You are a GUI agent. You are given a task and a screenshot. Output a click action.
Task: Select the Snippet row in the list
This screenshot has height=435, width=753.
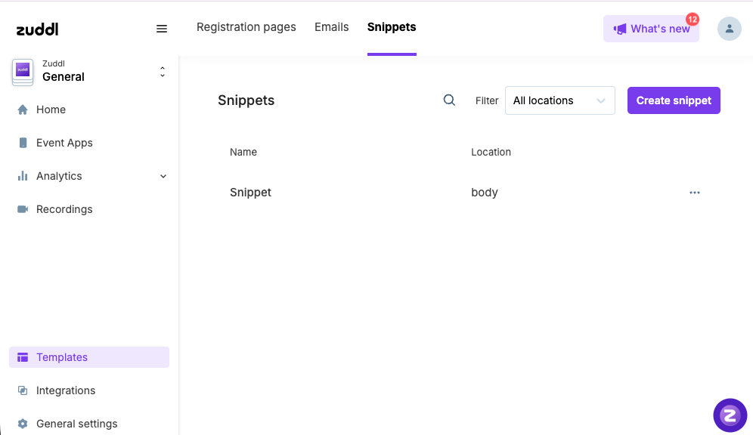click(250, 193)
